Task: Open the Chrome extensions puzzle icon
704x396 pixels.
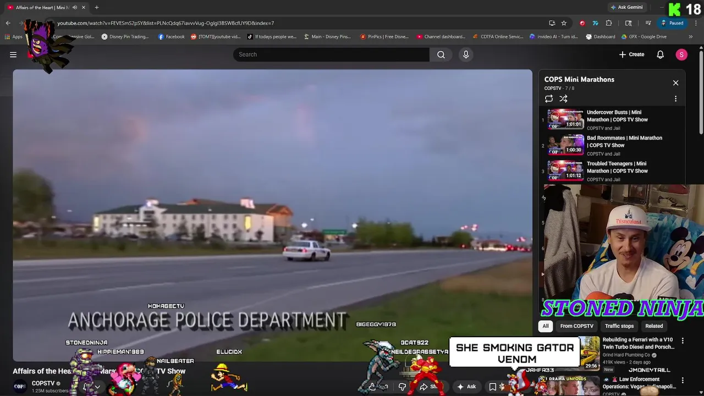Action: tap(609, 23)
